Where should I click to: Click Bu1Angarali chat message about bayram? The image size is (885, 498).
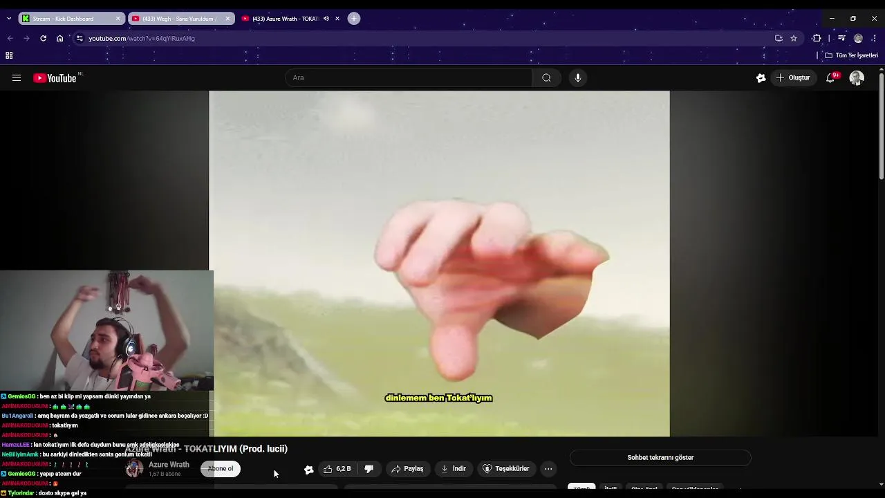[104, 416]
